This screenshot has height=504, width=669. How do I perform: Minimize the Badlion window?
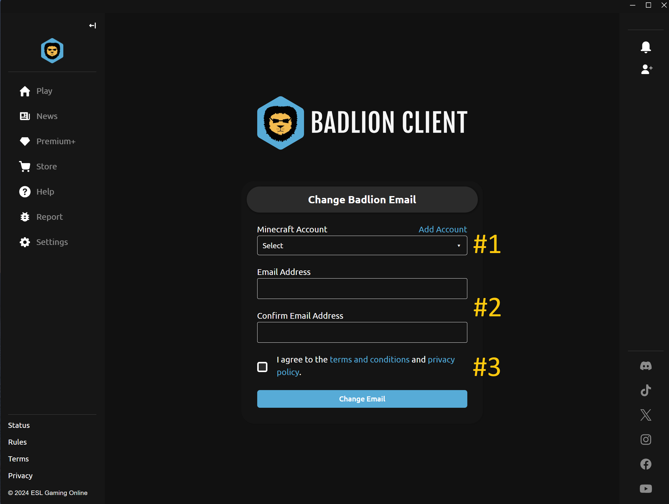632,5
